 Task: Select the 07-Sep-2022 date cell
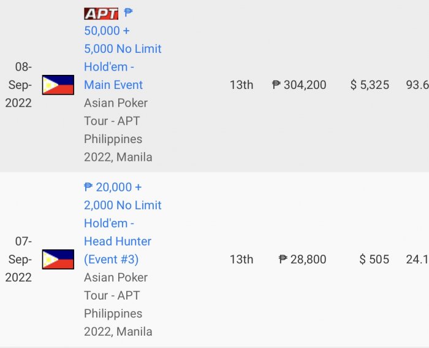[18, 260]
